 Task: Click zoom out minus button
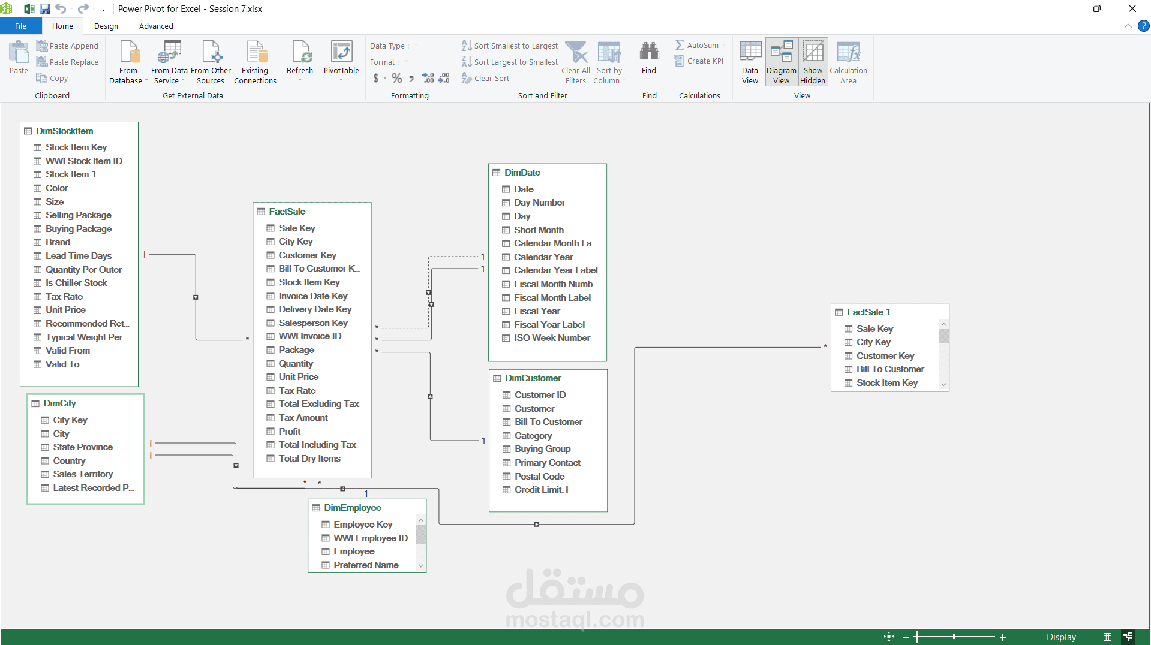[906, 637]
